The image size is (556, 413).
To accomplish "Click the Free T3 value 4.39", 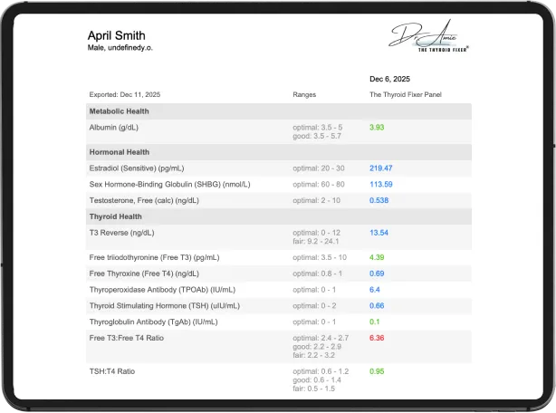I will click(x=377, y=257).
